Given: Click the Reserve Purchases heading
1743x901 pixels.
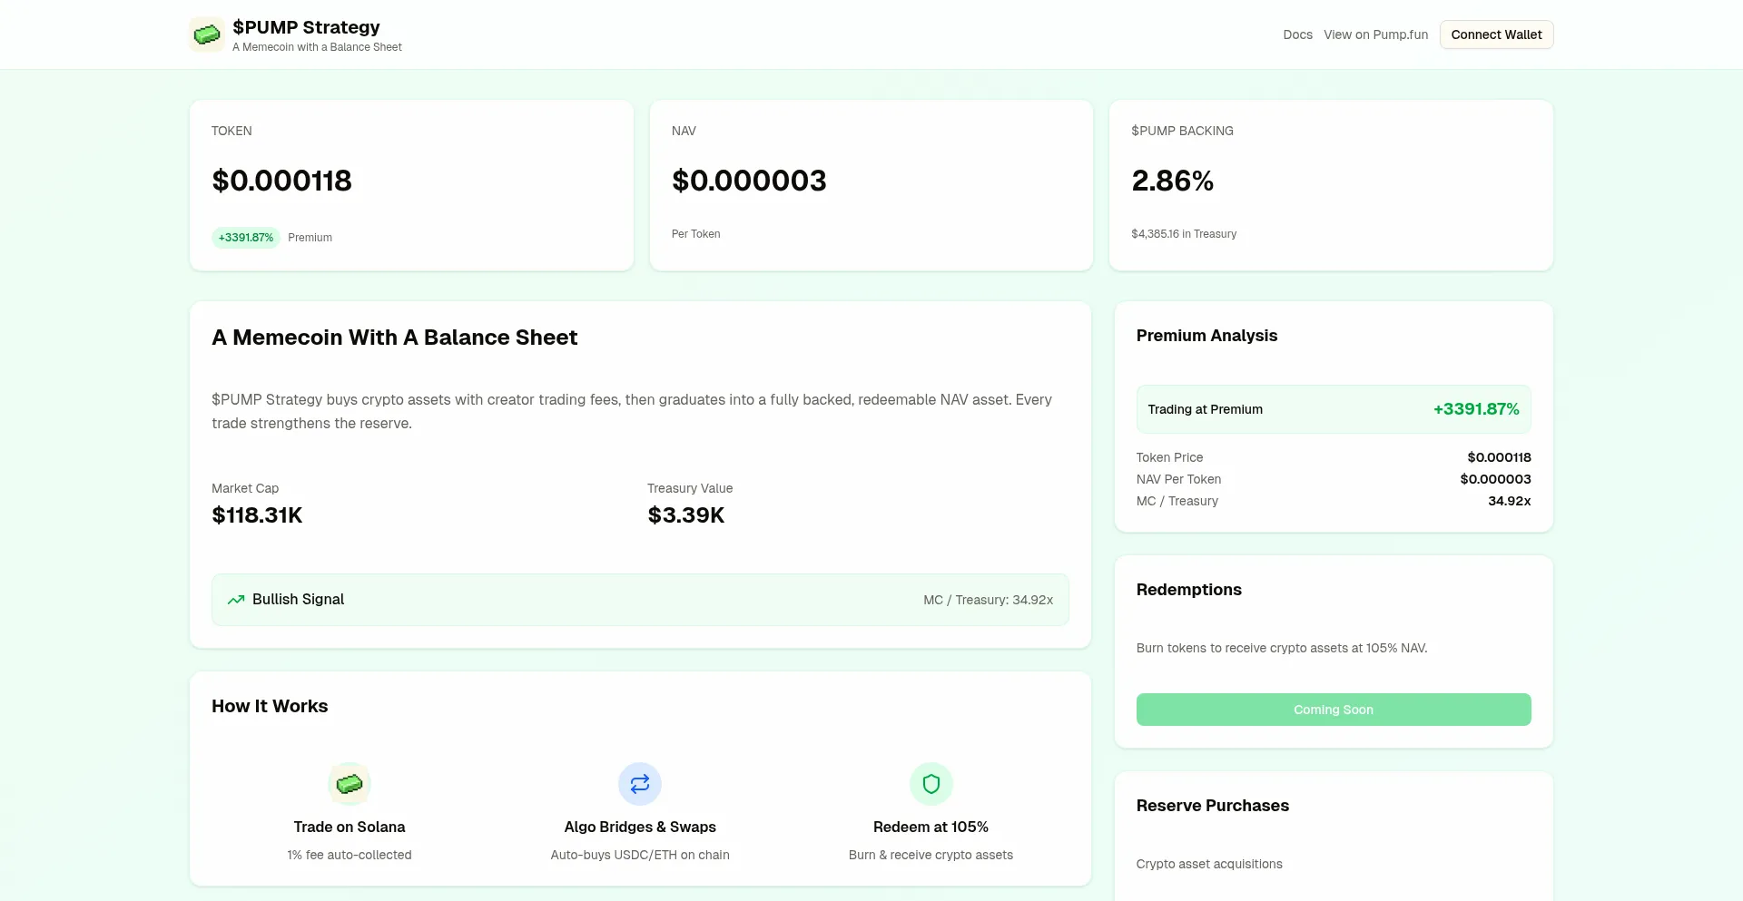Looking at the screenshot, I should [1212, 806].
